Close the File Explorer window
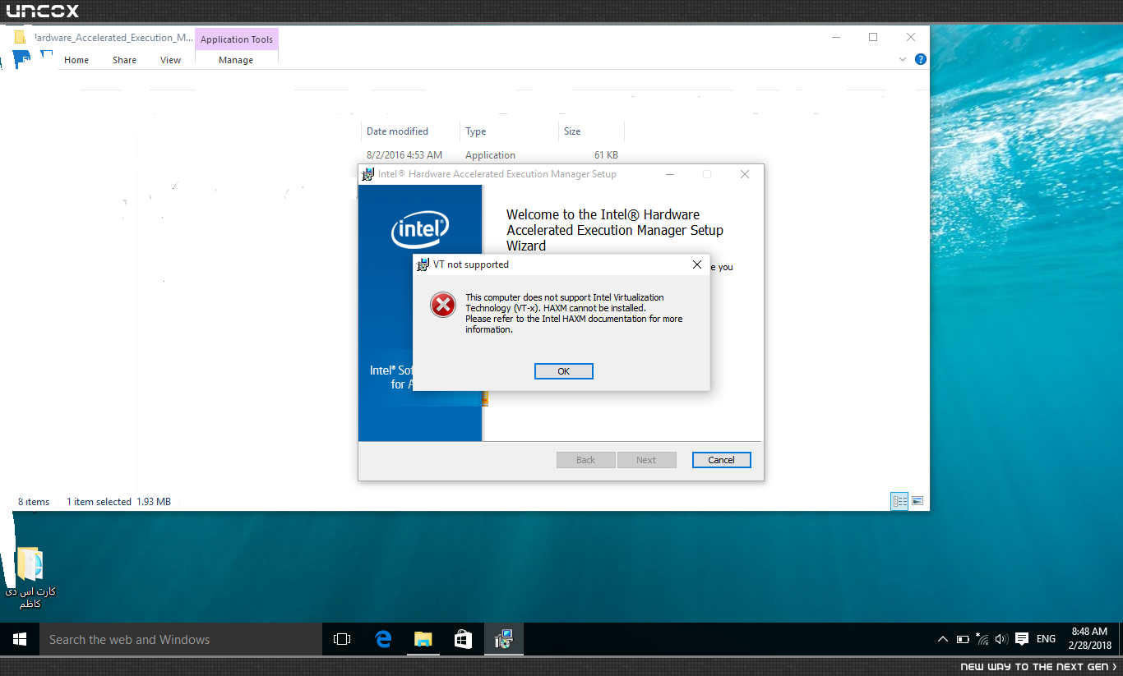1123x676 pixels. point(911,37)
